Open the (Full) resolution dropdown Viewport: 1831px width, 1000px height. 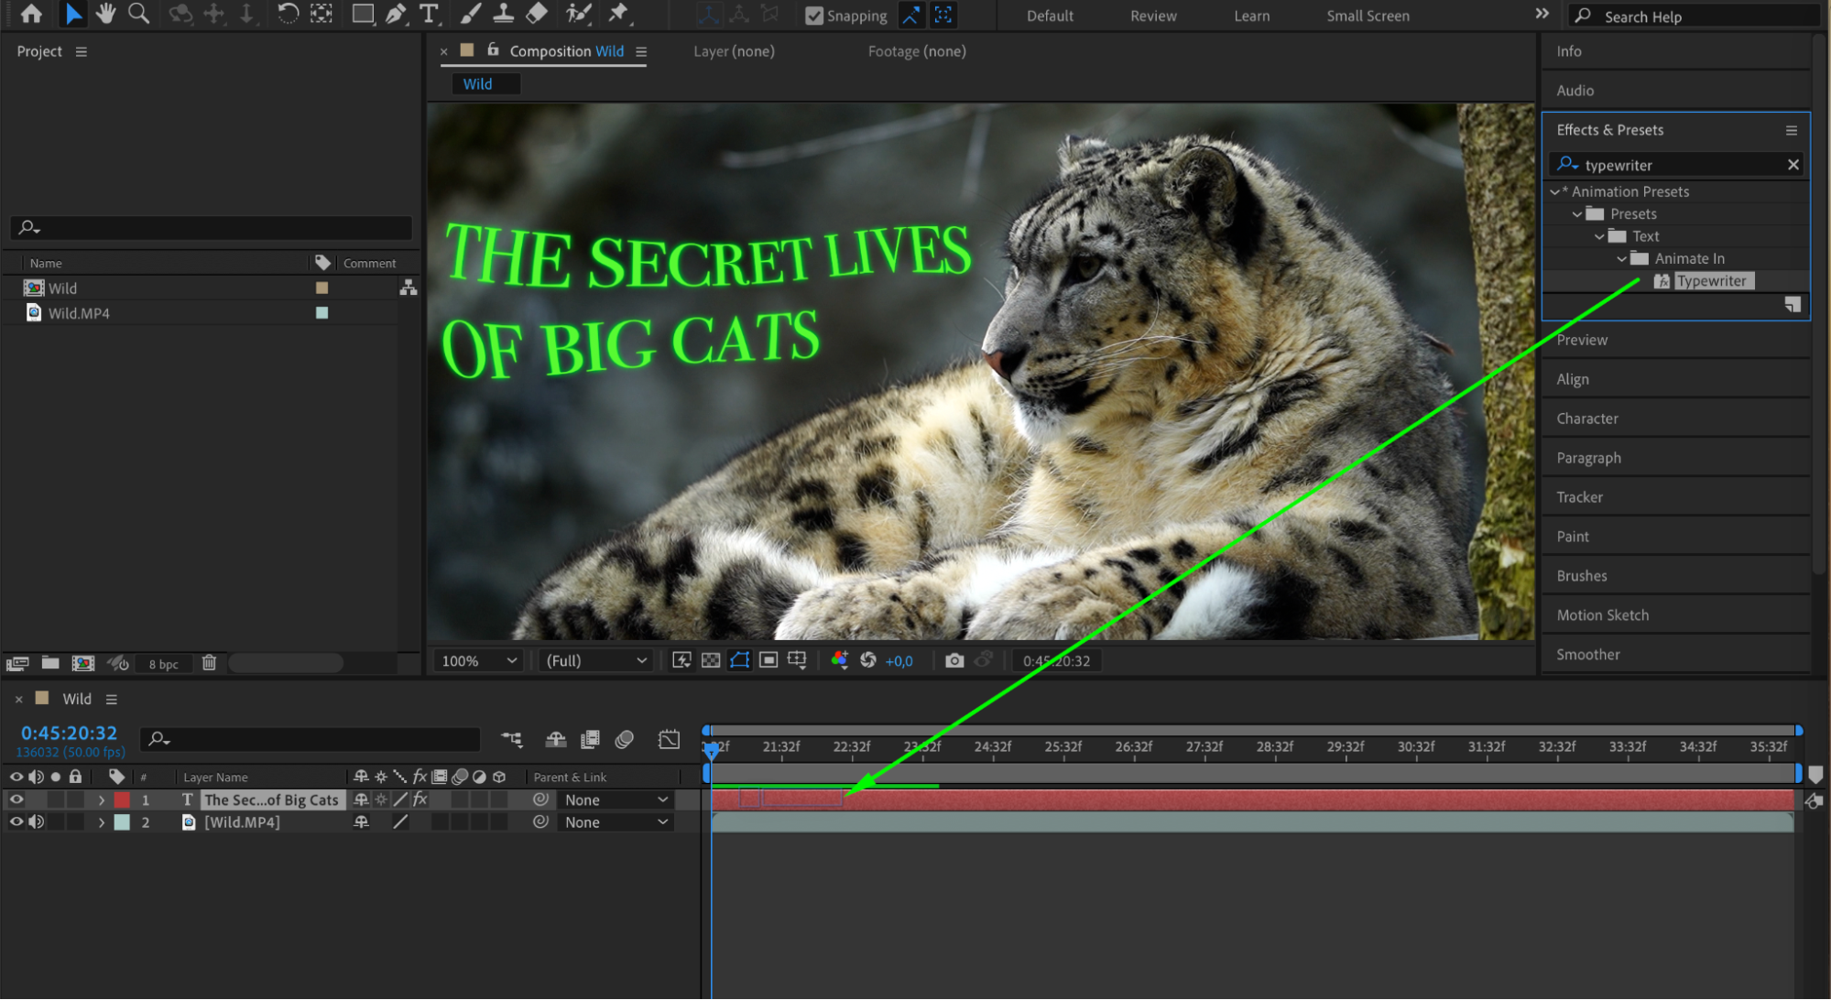coord(596,660)
